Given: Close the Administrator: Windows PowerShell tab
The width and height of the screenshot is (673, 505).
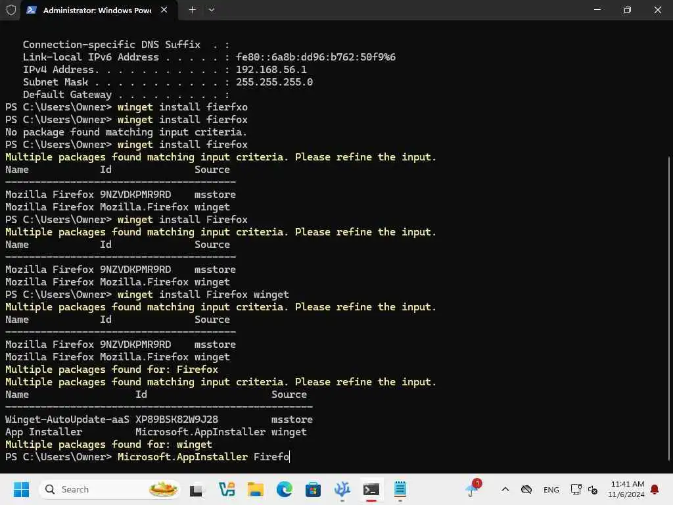Looking at the screenshot, I should tap(164, 10).
